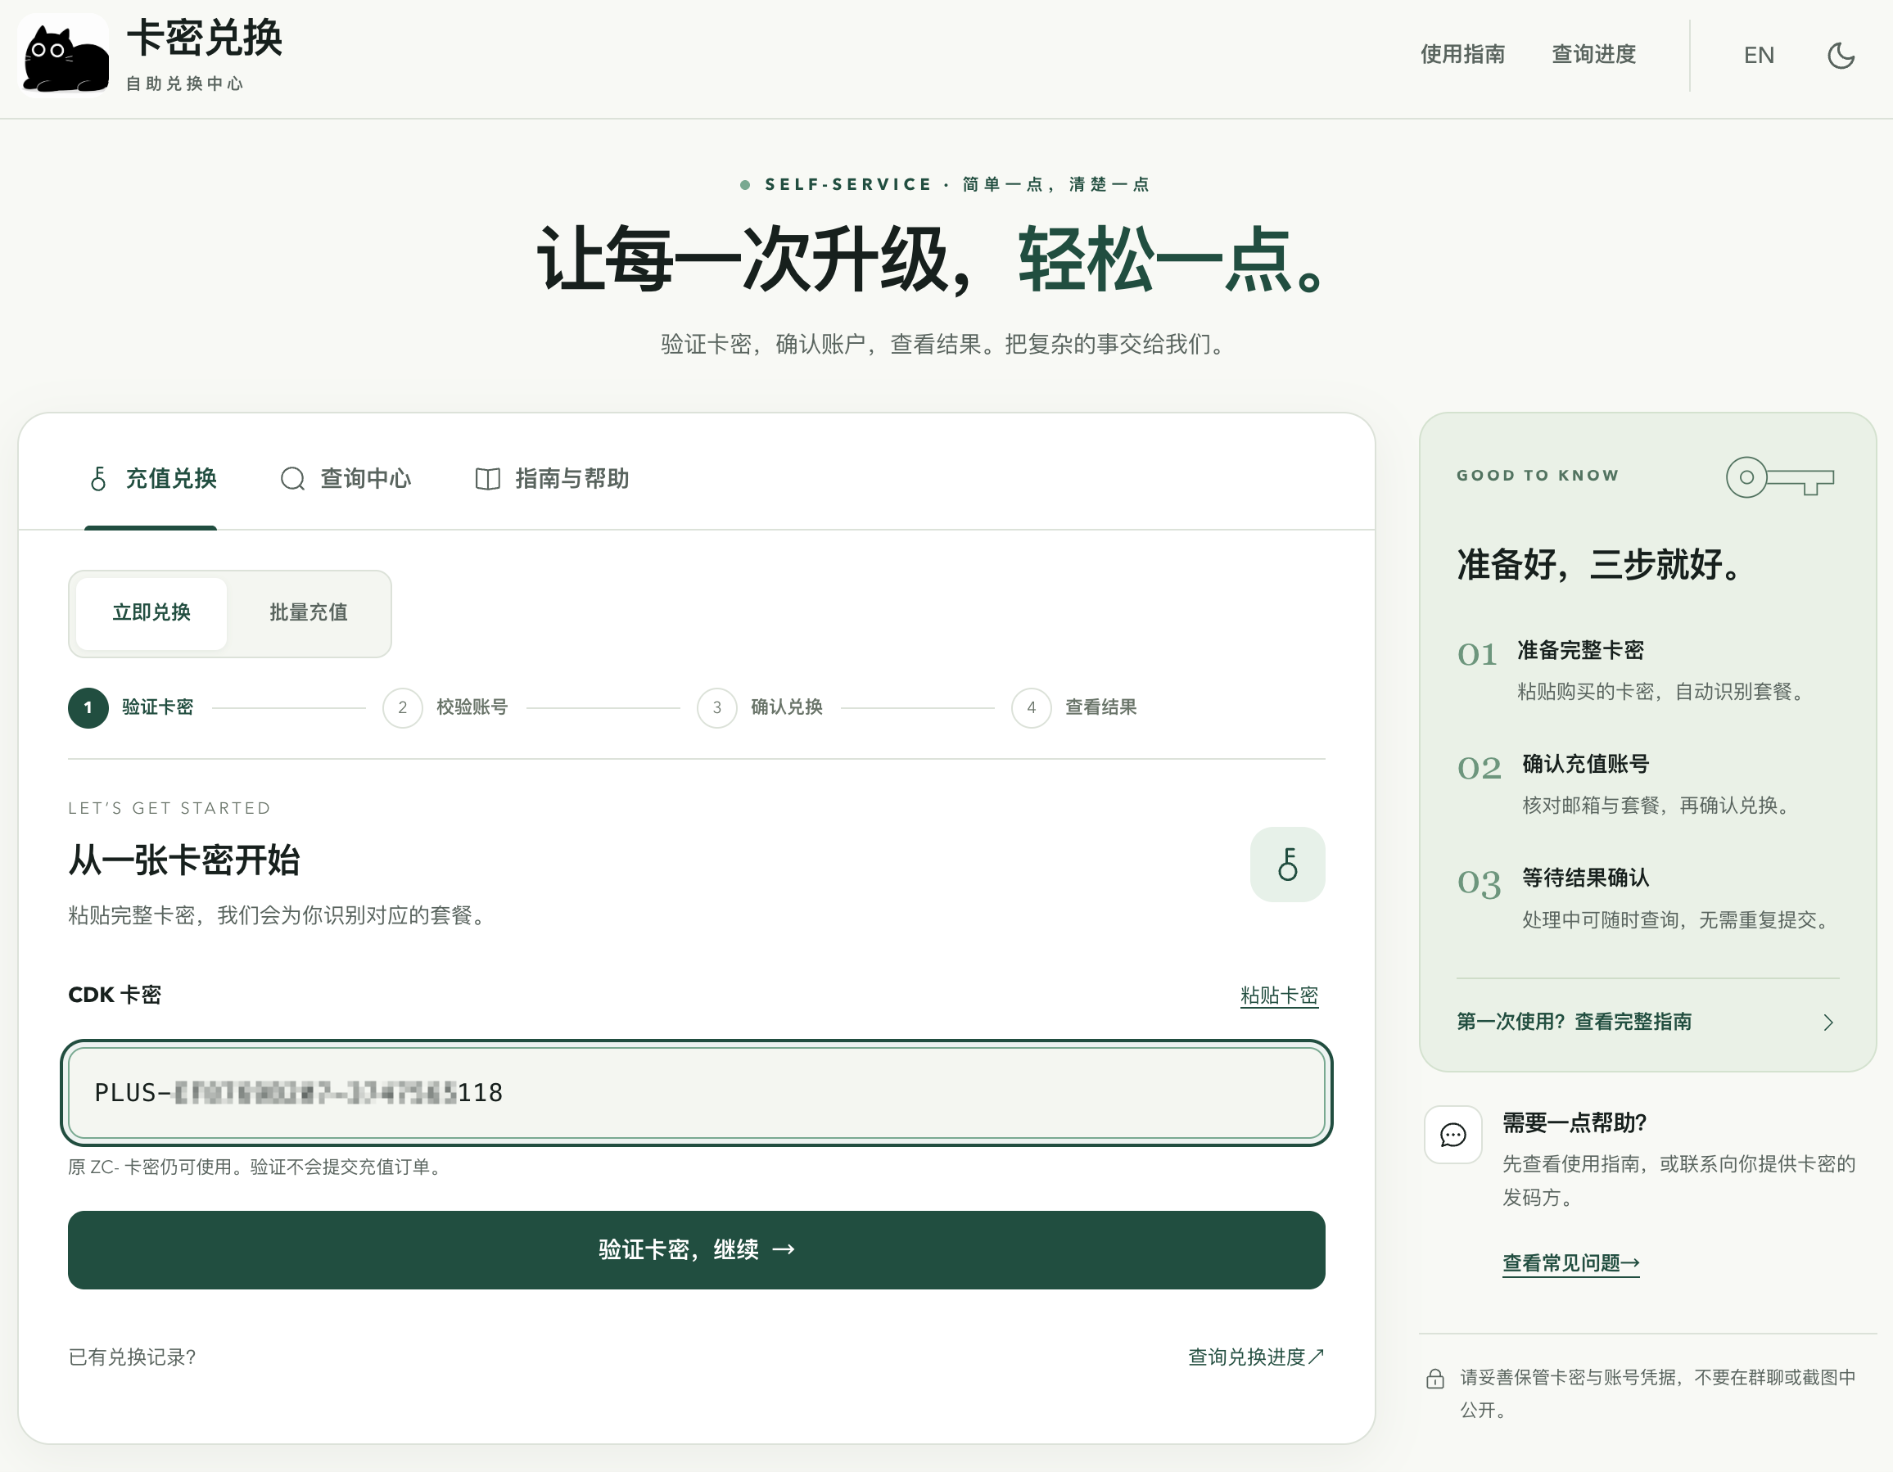Open the 指南与帮助 tab
Viewport: 1893px width, 1472px height.
click(x=552, y=479)
